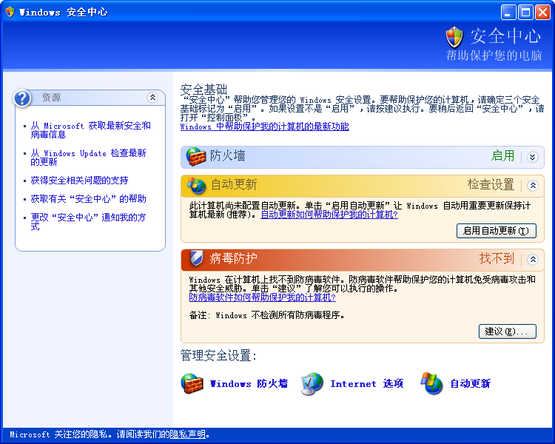Image resolution: width=555 pixels, height=444 pixels.
Task: Click the 检查设置 status text on 自动更新 bar
Action: 491,184
